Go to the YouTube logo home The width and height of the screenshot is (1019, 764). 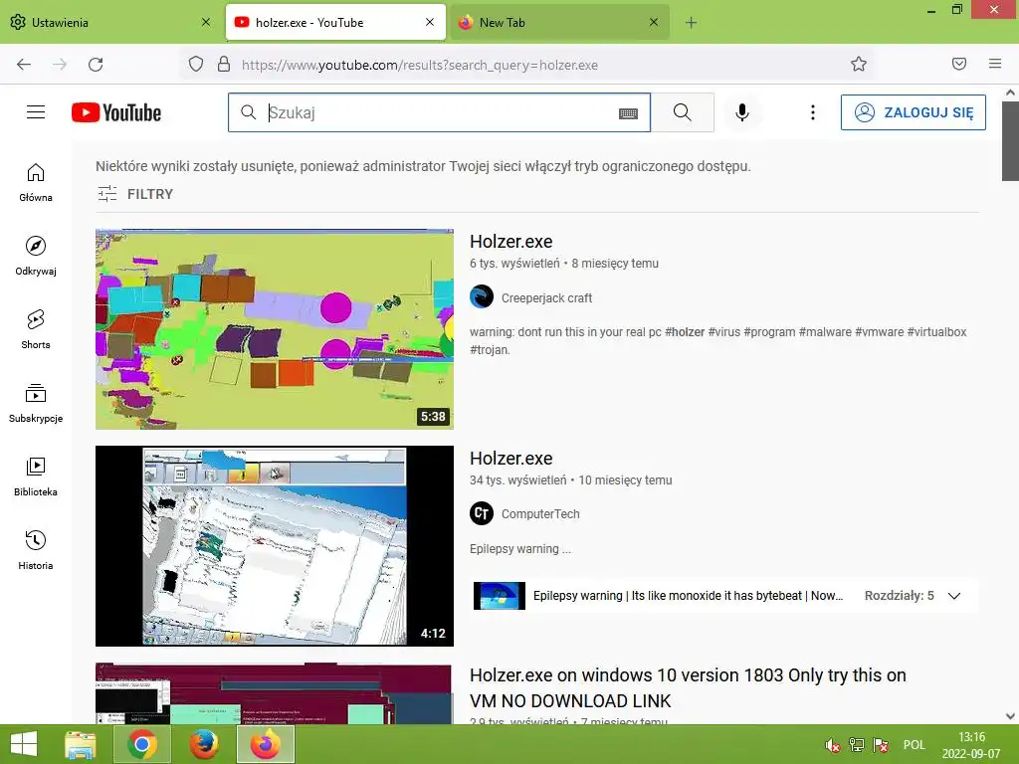tap(116, 112)
